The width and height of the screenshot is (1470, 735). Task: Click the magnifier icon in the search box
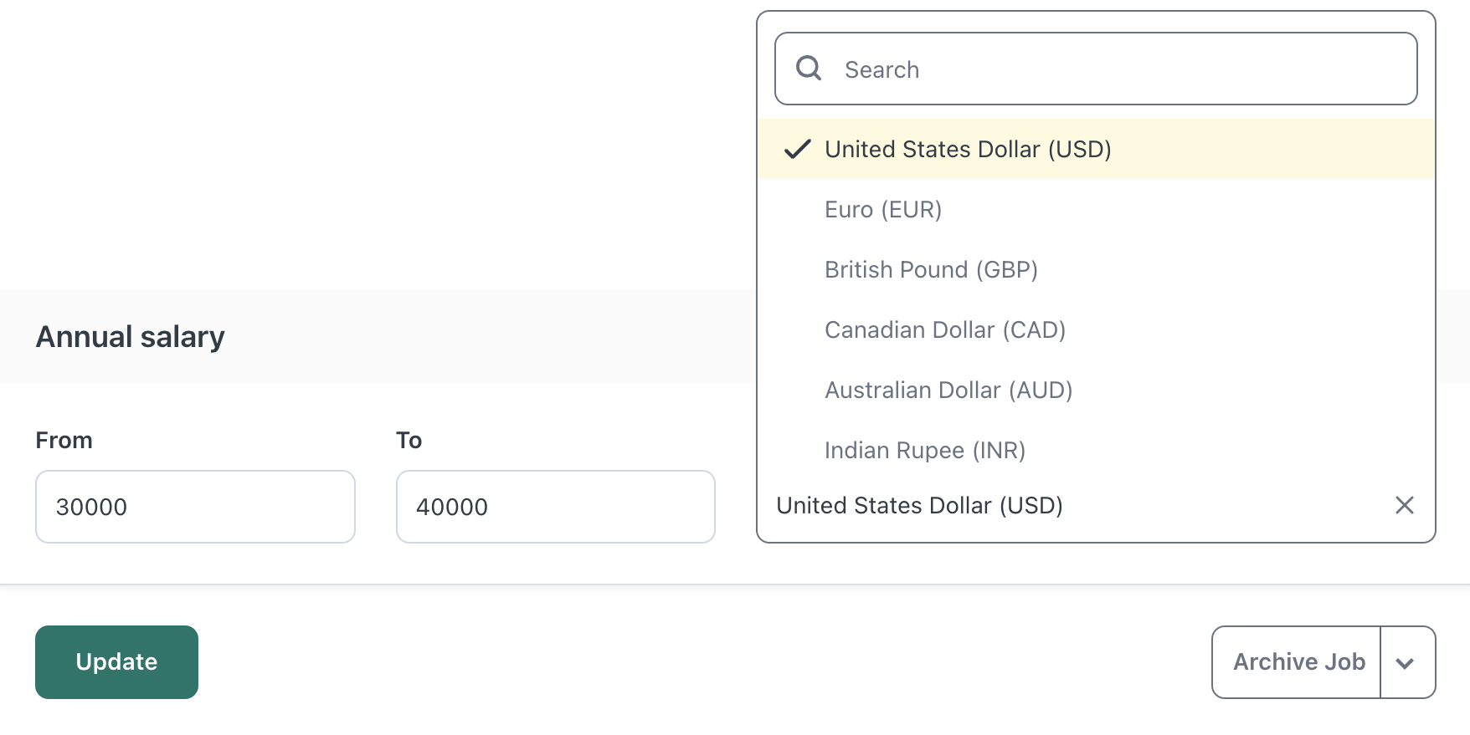tap(809, 68)
